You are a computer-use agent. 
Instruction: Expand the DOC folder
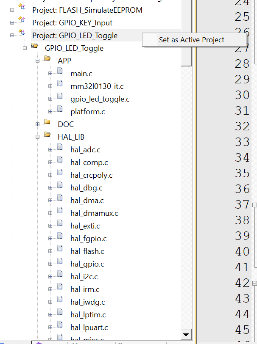37,124
